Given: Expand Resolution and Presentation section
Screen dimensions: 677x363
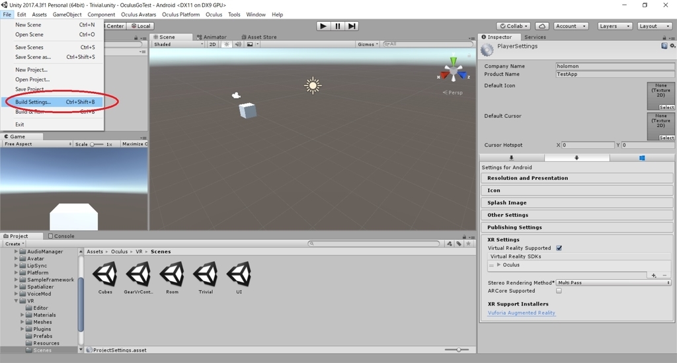Looking at the screenshot, I should [x=577, y=178].
